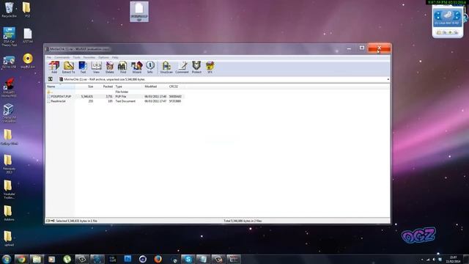
Task: Open the View file tool
Action: click(96, 67)
